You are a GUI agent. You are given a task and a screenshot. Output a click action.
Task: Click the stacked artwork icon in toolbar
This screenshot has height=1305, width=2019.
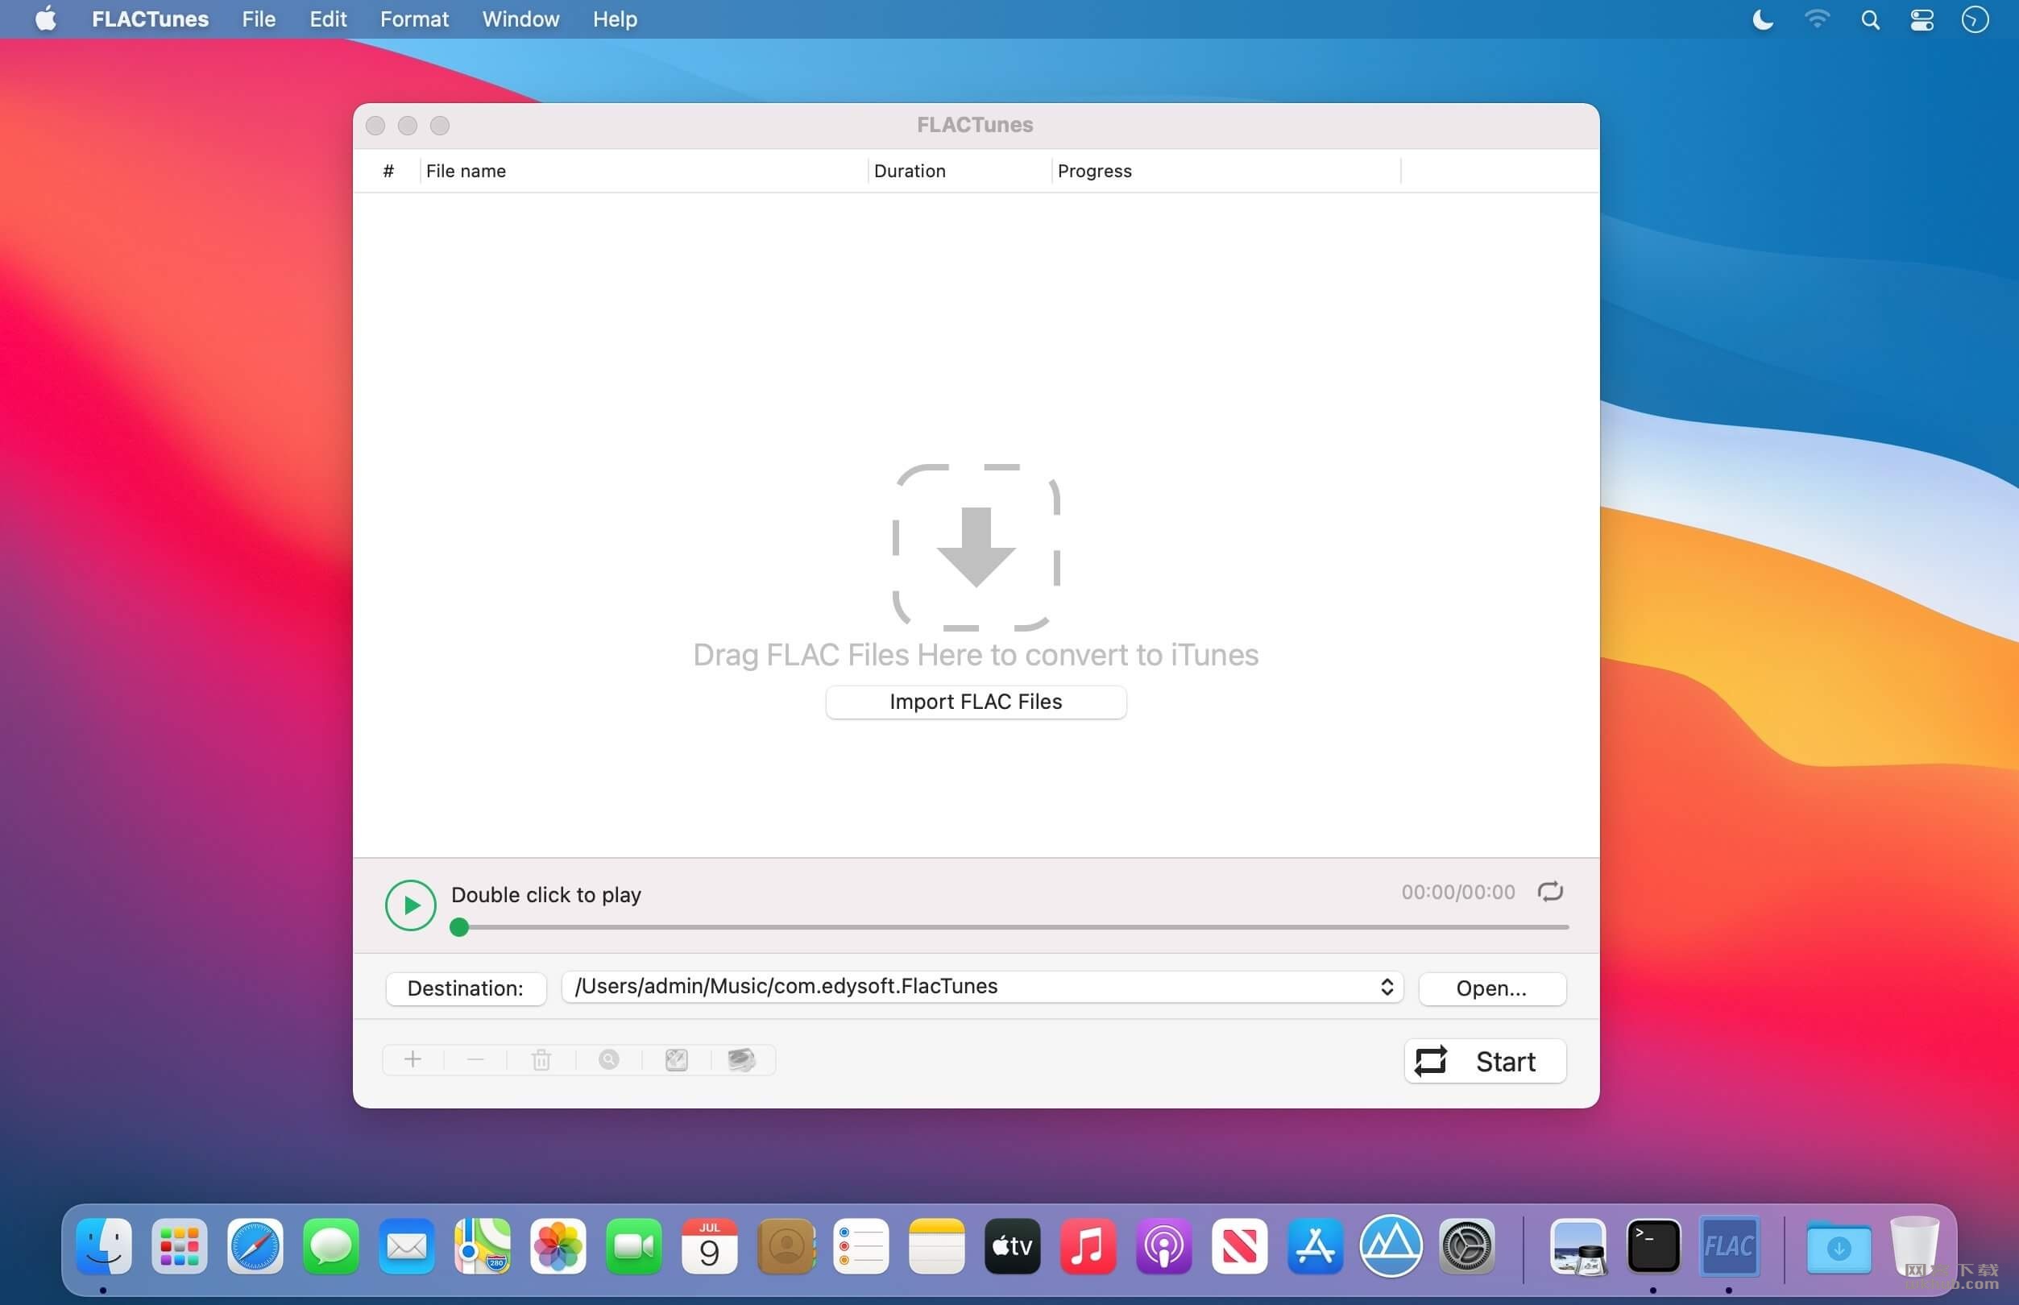click(741, 1059)
